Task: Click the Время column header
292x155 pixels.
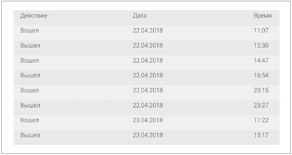Action: coord(263,16)
